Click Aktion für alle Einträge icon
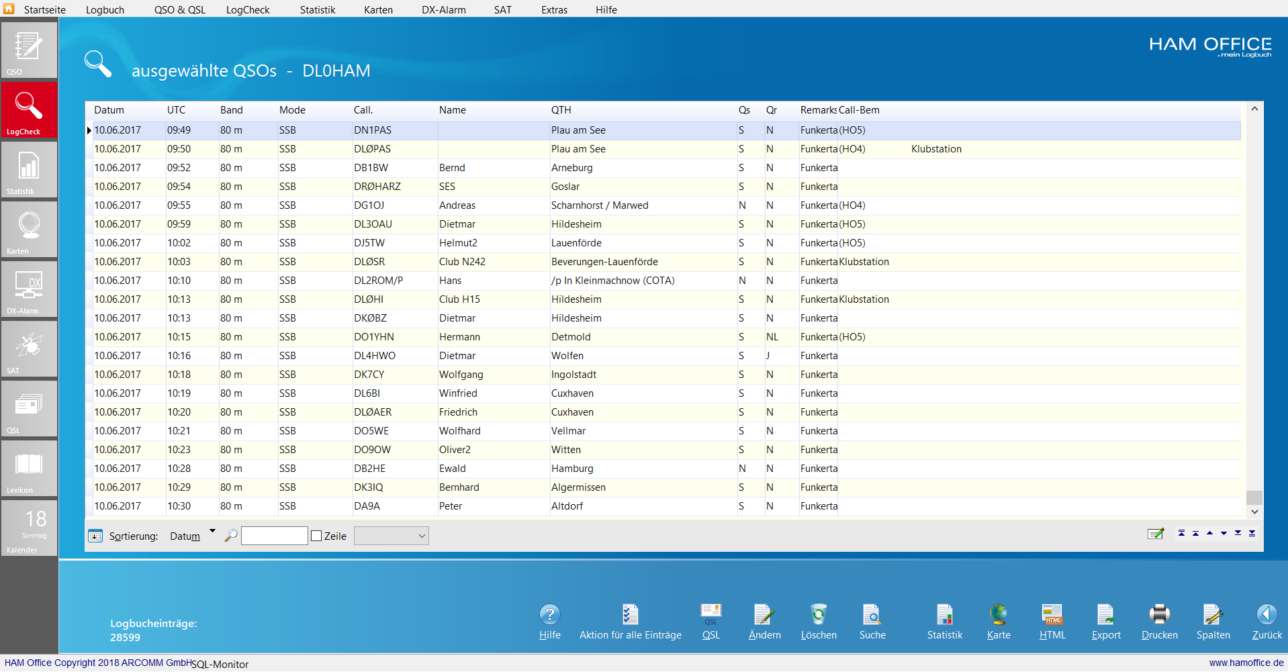Screen dimensions: 1288x672 (630, 614)
